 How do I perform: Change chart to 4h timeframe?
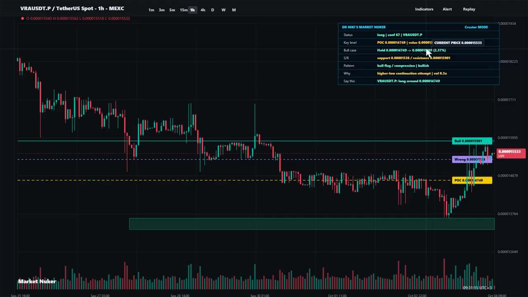click(203, 10)
